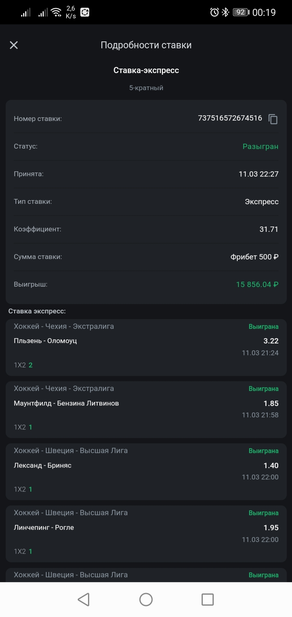Tap the Фрибет 500 ₽ stake amount
This screenshot has width=292, height=617.
tap(254, 257)
